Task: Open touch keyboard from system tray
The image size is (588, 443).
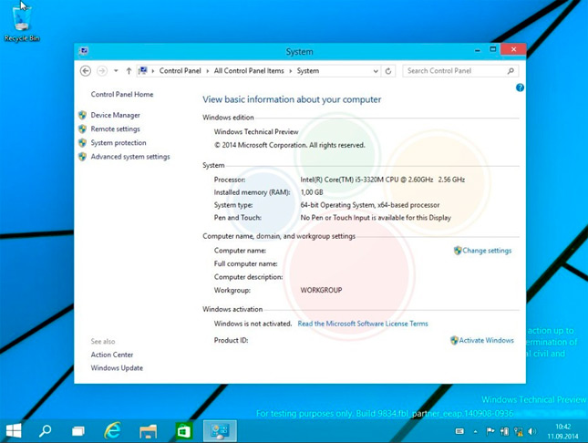Action: point(459,431)
